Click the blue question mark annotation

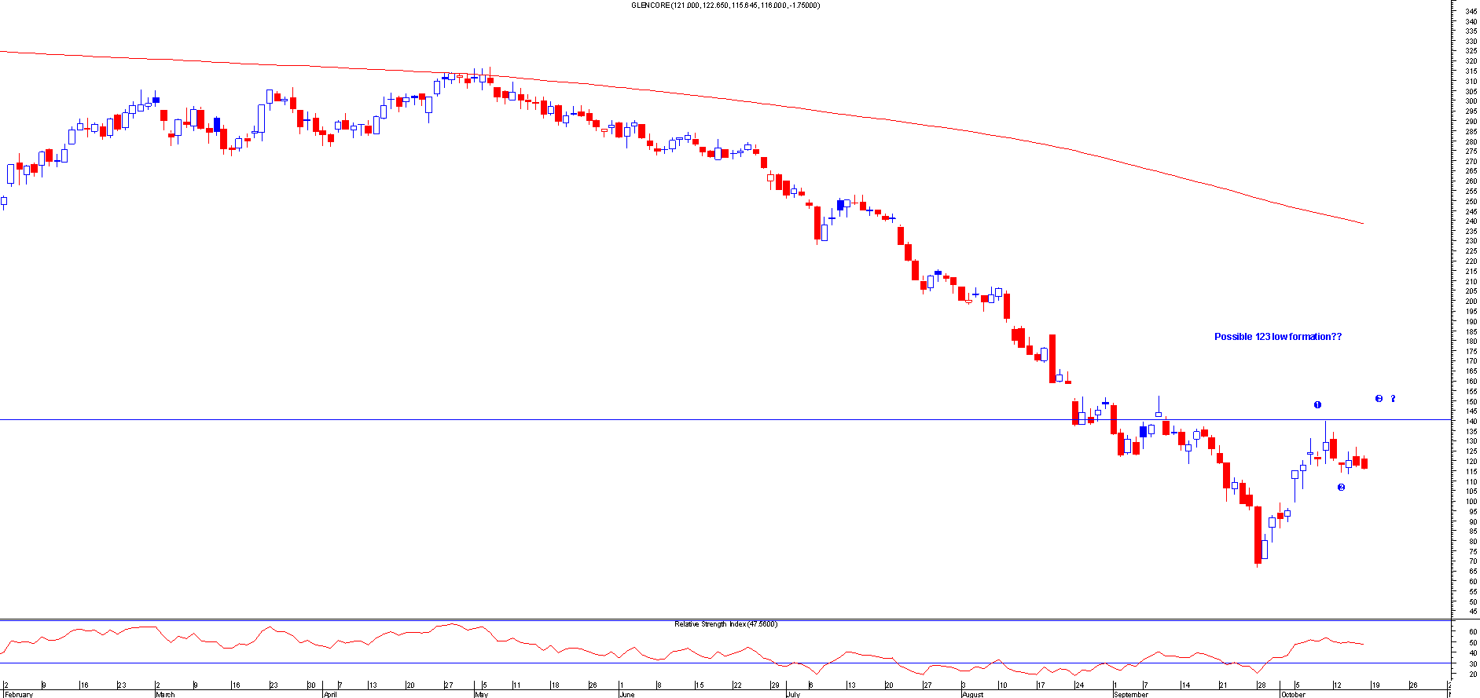click(1393, 399)
